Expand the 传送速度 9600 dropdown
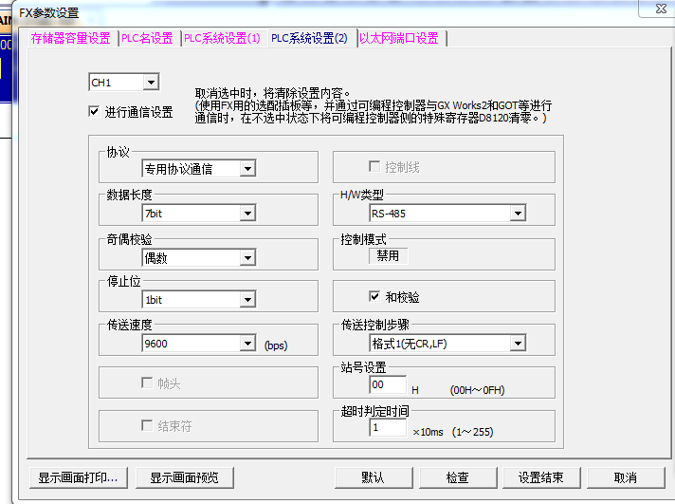 246,344
